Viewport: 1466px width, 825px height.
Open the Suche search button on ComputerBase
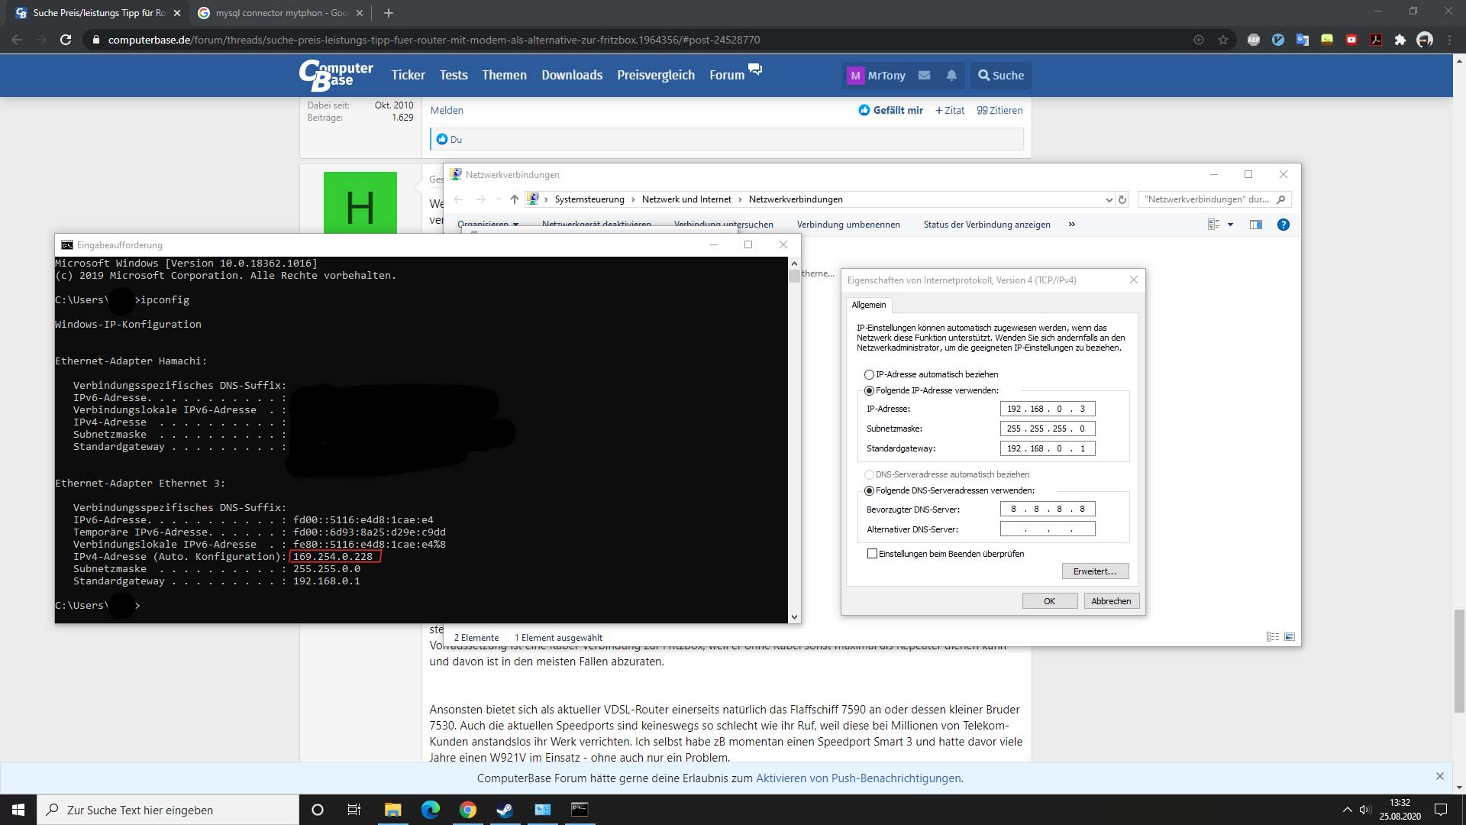click(x=1001, y=75)
